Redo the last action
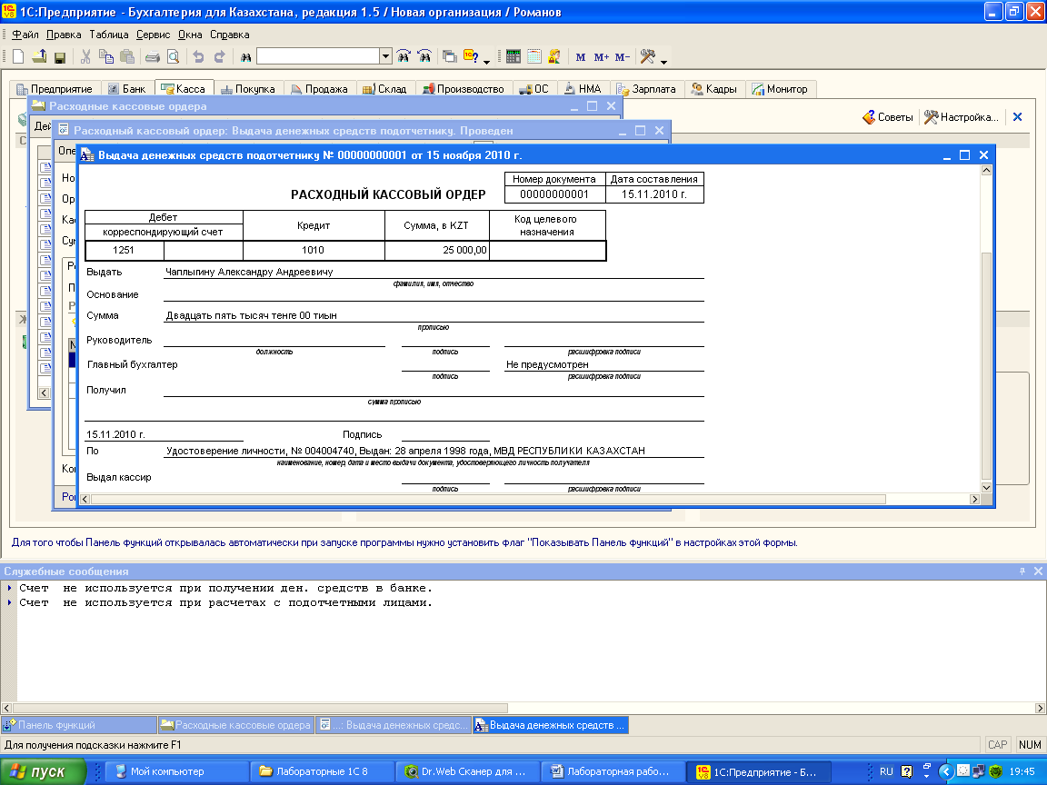 click(x=219, y=56)
